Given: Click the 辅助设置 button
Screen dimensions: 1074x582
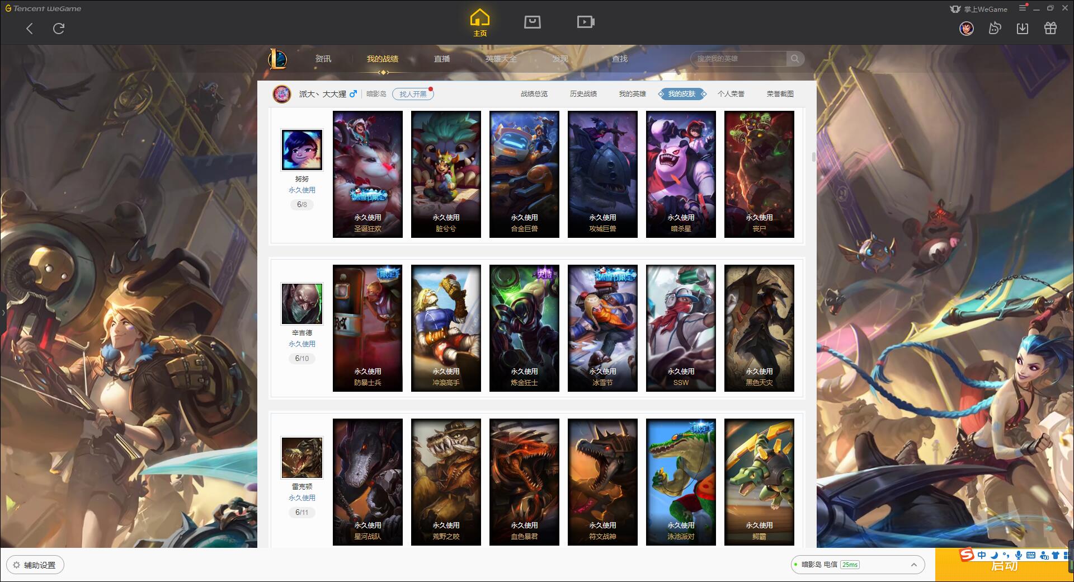Looking at the screenshot, I should pos(35,565).
